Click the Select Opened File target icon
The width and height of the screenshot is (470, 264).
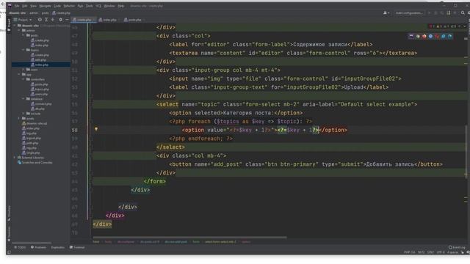40,20
